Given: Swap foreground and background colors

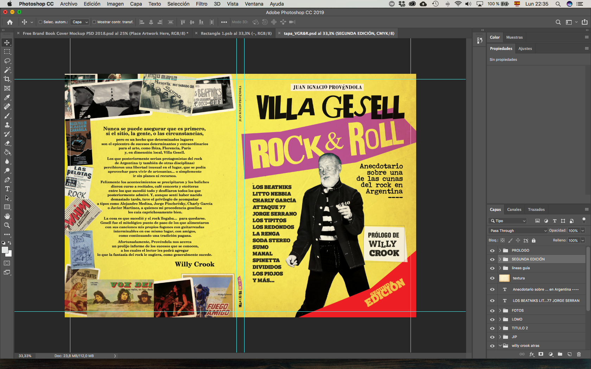Looking at the screenshot, I should click(x=9, y=243).
